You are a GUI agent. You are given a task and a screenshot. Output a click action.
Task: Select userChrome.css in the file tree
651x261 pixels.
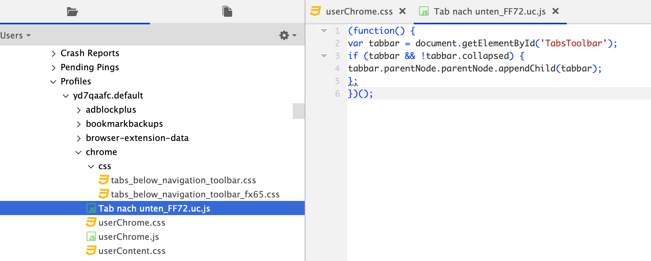pyautogui.click(x=132, y=223)
